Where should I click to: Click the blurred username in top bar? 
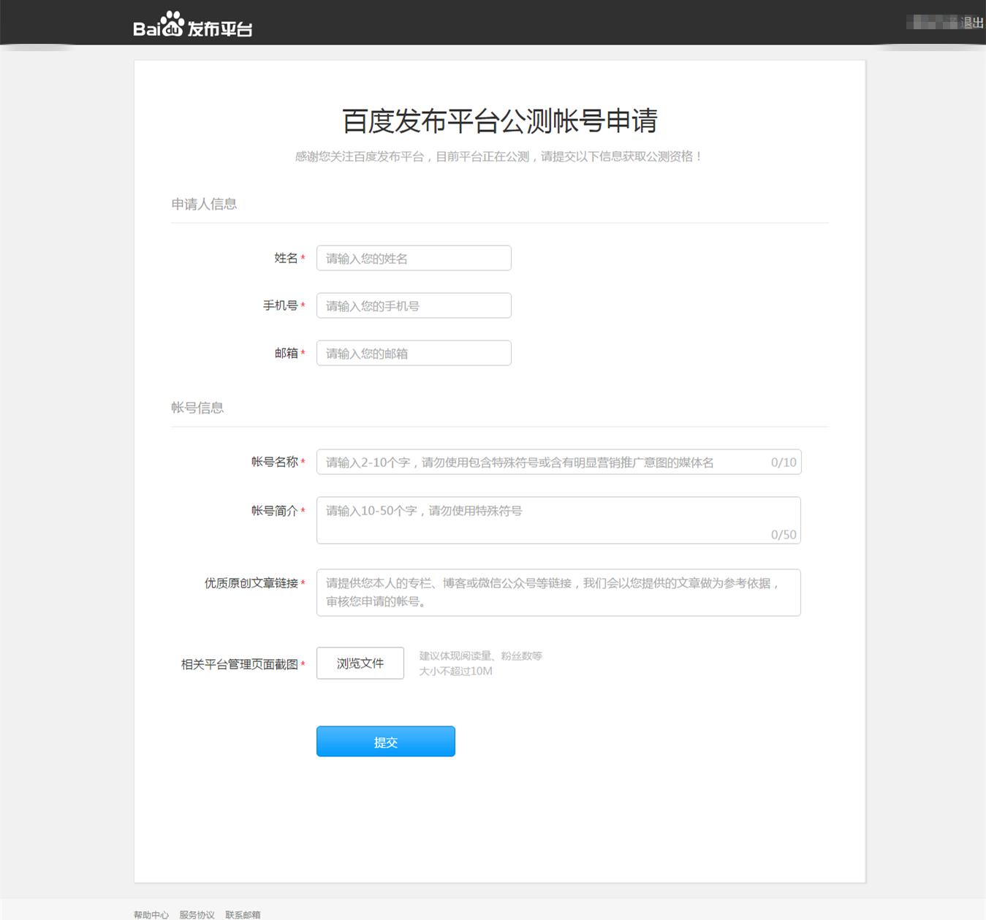click(x=933, y=20)
